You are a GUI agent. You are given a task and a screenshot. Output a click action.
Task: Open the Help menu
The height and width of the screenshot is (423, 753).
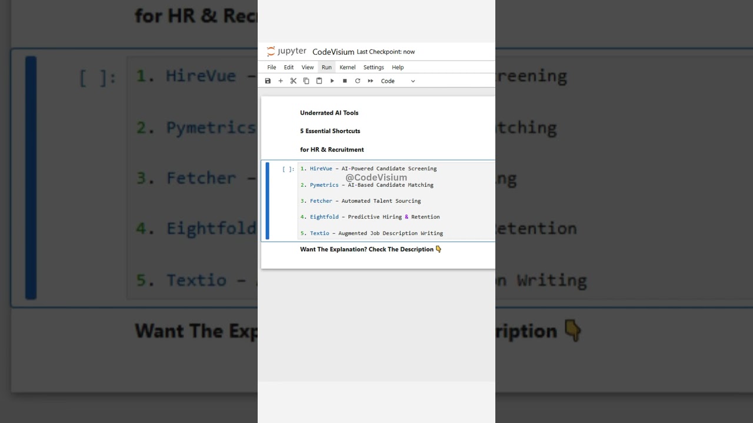398,68
